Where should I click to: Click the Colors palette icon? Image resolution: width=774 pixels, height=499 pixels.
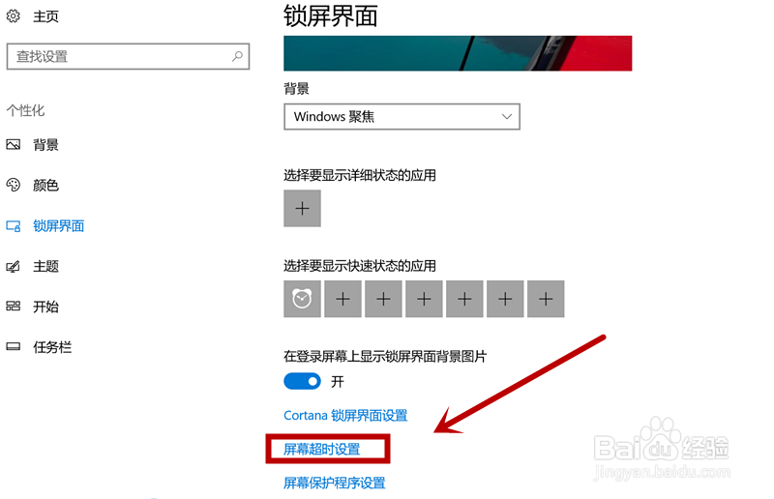point(14,185)
